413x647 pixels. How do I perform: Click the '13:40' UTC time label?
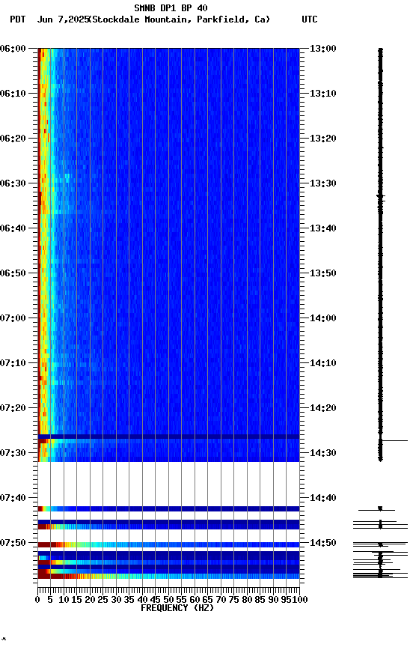(323, 228)
